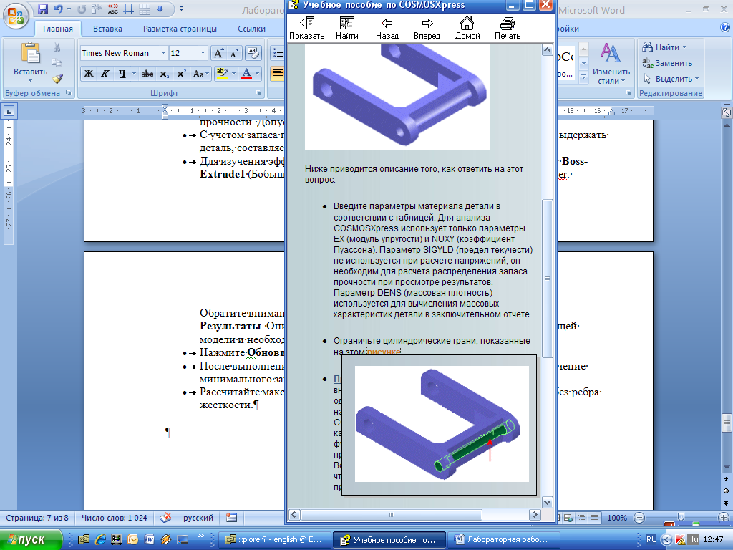Decrease font size with shrink icon

[x=234, y=53]
